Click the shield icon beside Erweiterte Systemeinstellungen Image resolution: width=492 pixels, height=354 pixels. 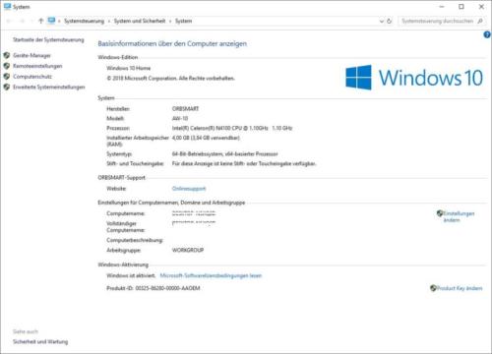pos(7,87)
